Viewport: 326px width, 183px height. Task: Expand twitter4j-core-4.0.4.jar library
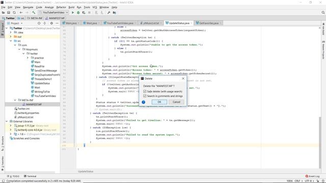point(11,130)
